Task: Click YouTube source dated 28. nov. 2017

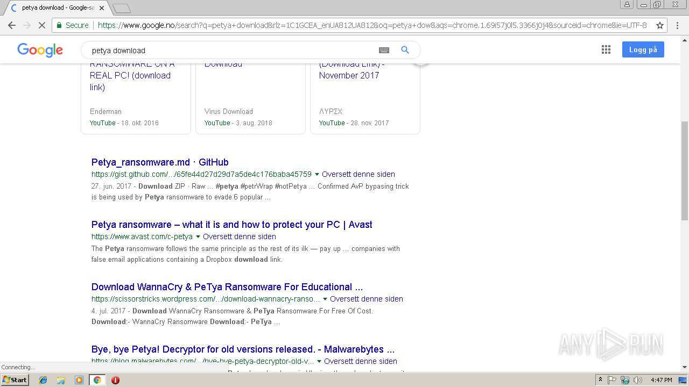Action: click(x=332, y=123)
